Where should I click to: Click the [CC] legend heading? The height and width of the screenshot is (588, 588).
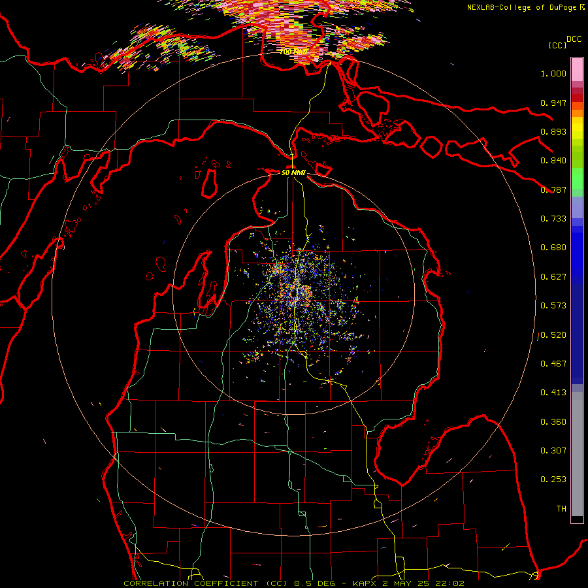pyautogui.click(x=558, y=45)
